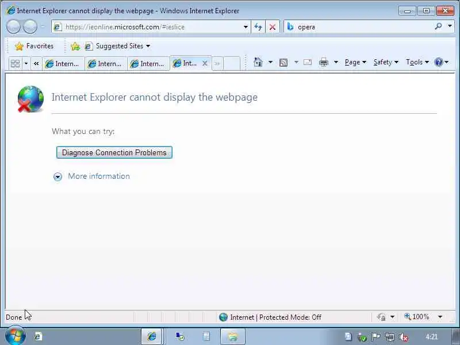460x345 pixels.
Task: Click the muted volume tray icon
Action: tap(404, 338)
